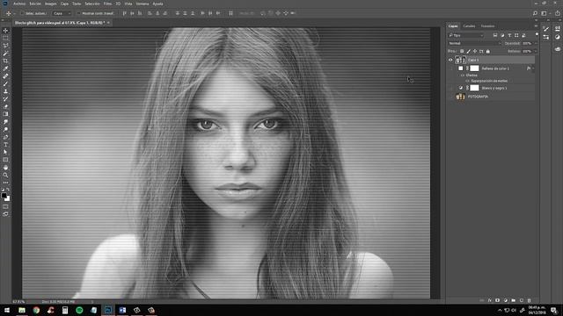The image size is (563, 316).
Task: Select the Blanco y negro 1 mask thumbnail
Action: click(x=474, y=88)
